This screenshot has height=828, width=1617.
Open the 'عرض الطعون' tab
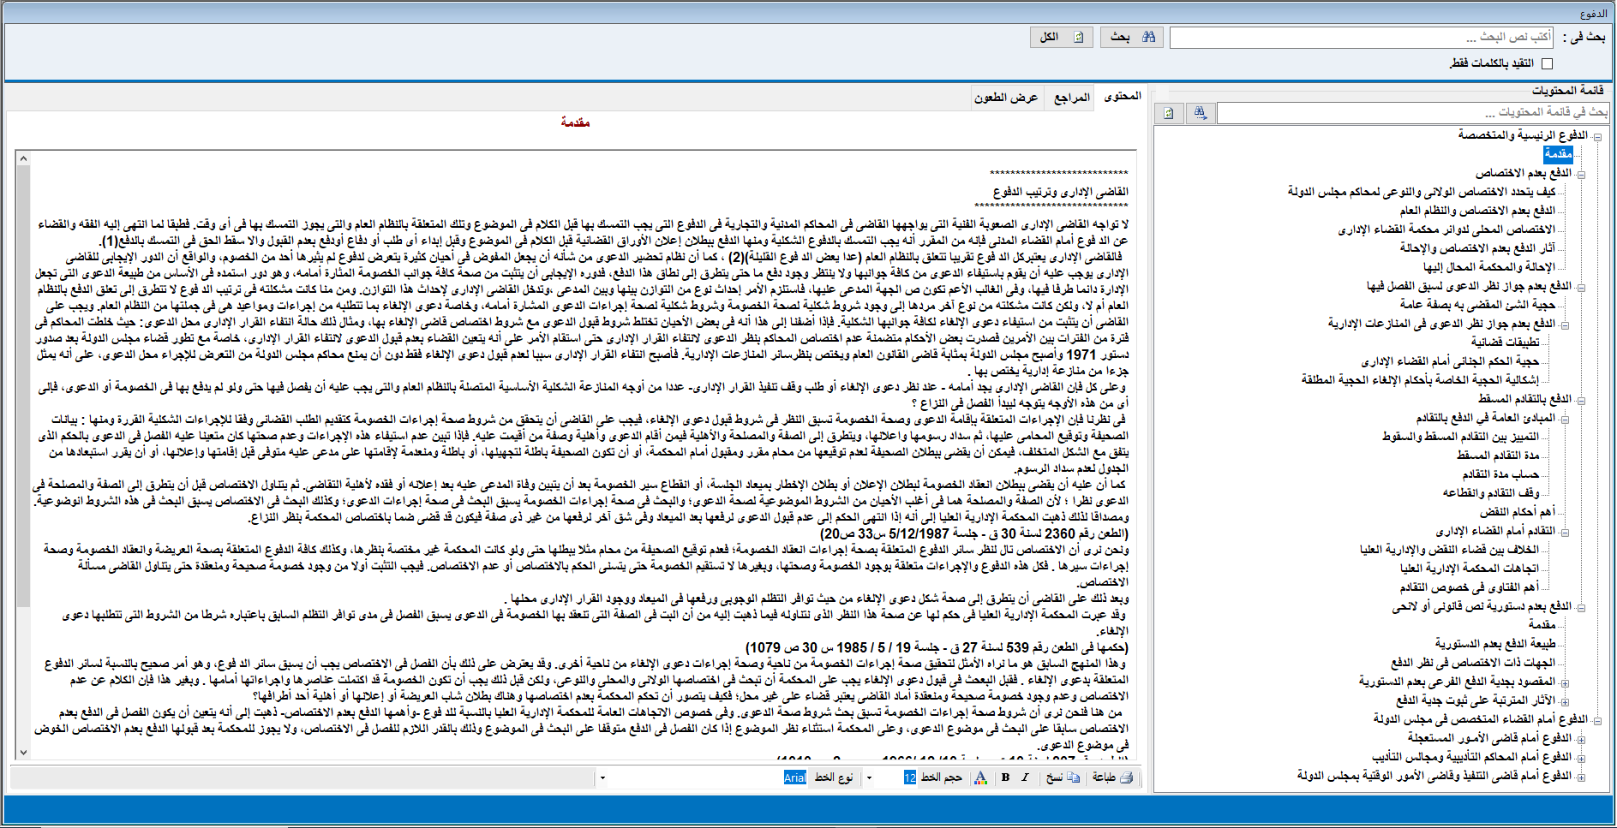tap(1006, 98)
